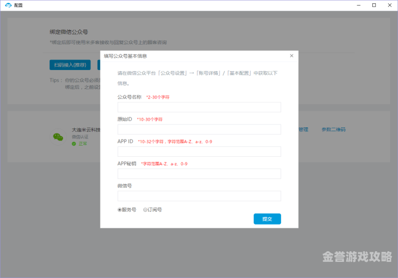Click the 公众号名称 input field
Viewport: 398px width, 278px height.
[199, 107]
